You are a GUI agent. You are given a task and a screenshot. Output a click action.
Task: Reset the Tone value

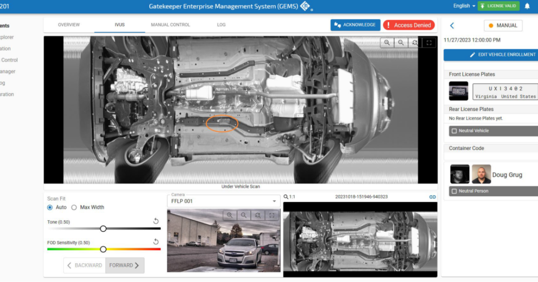pos(156,221)
